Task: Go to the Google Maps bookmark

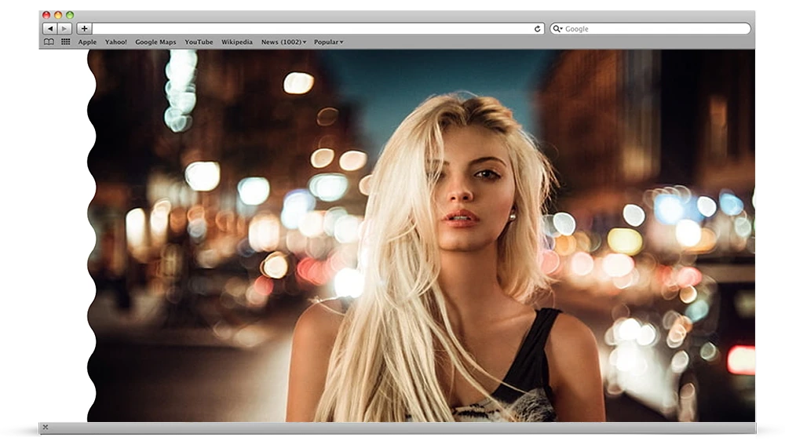Action: point(155,42)
